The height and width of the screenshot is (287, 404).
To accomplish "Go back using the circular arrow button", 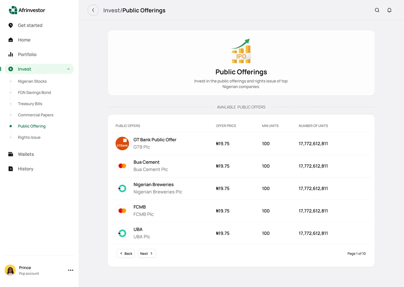I will 93,10.
